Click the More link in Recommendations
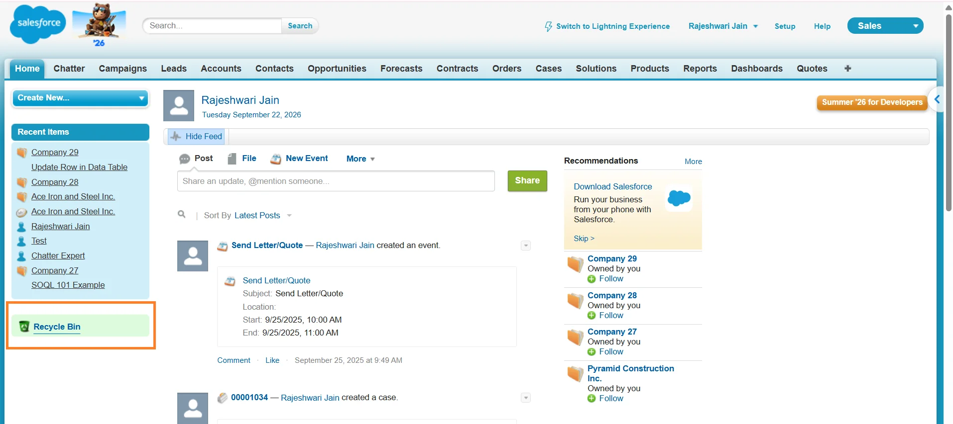Screen dimensions: 953x424 click(x=693, y=162)
